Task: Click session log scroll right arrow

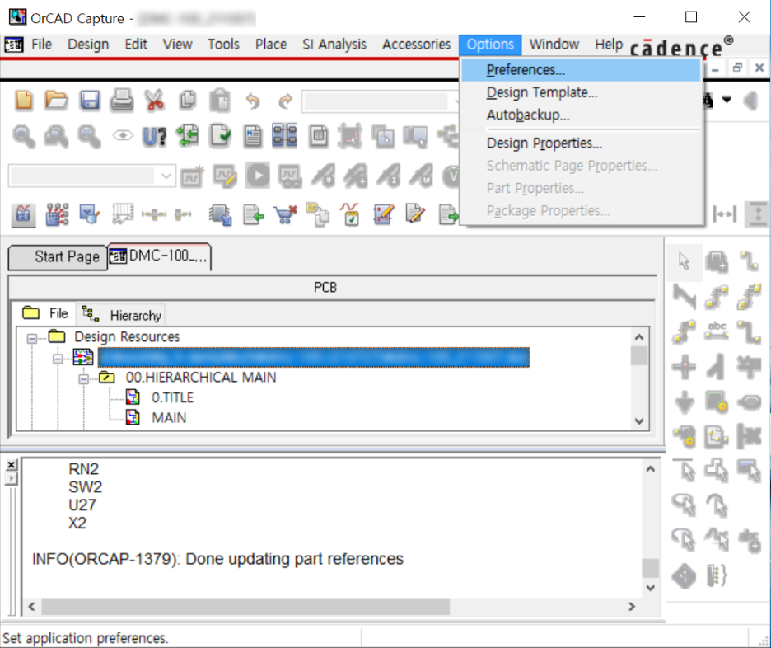Action: pyautogui.click(x=633, y=607)
